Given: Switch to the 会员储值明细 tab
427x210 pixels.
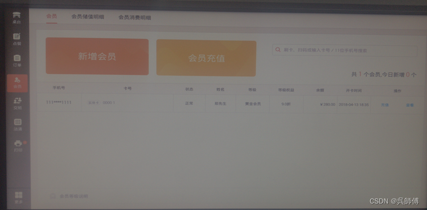Looking at the screenshot, I should click(x=88, y=17).
